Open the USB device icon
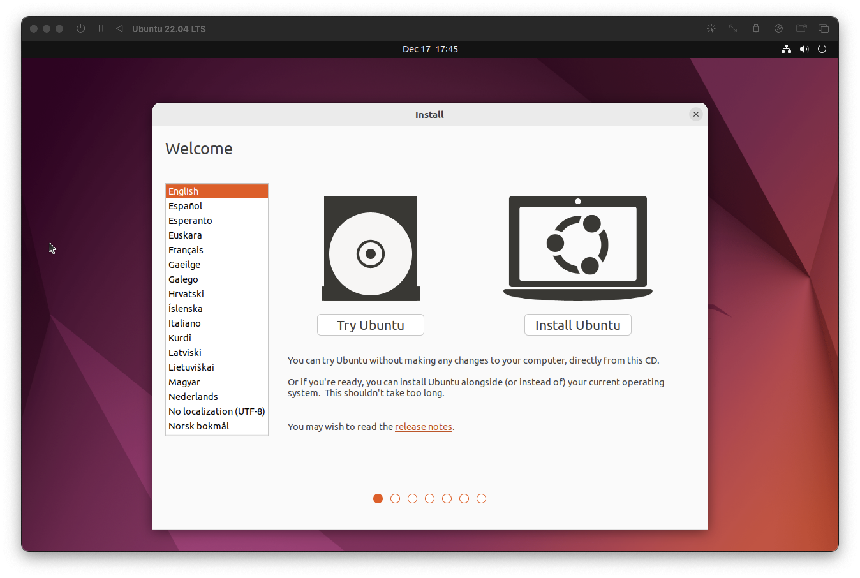Screen dimensions: 860x578 [756, 28]
